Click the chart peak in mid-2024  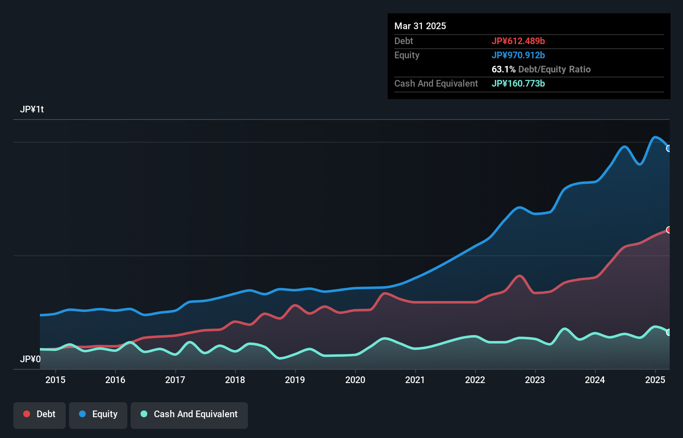[x=625, y=147]
